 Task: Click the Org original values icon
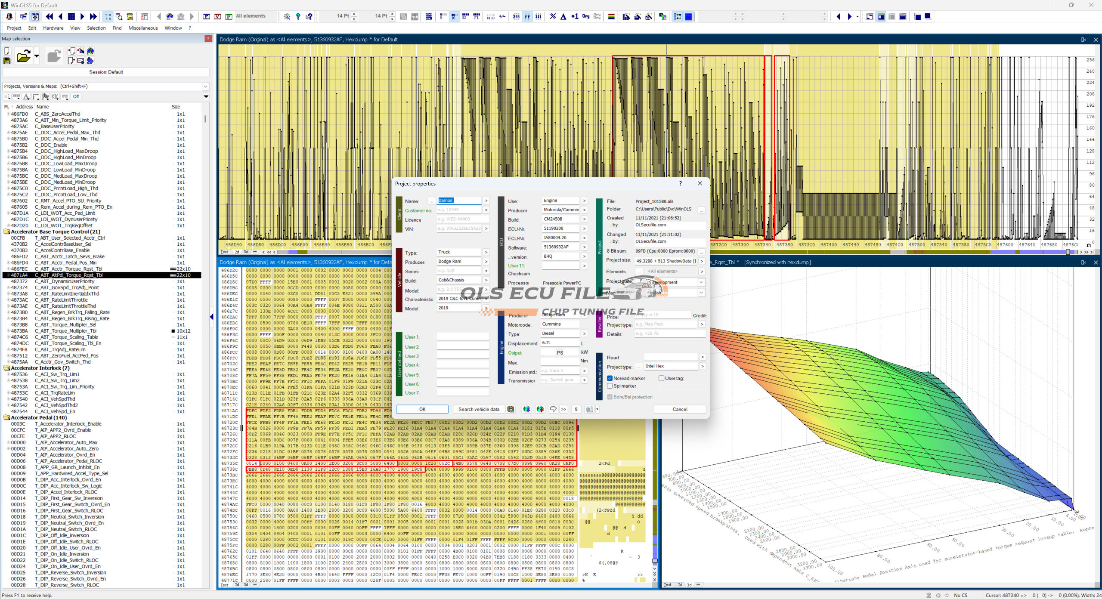click(585, 16)
